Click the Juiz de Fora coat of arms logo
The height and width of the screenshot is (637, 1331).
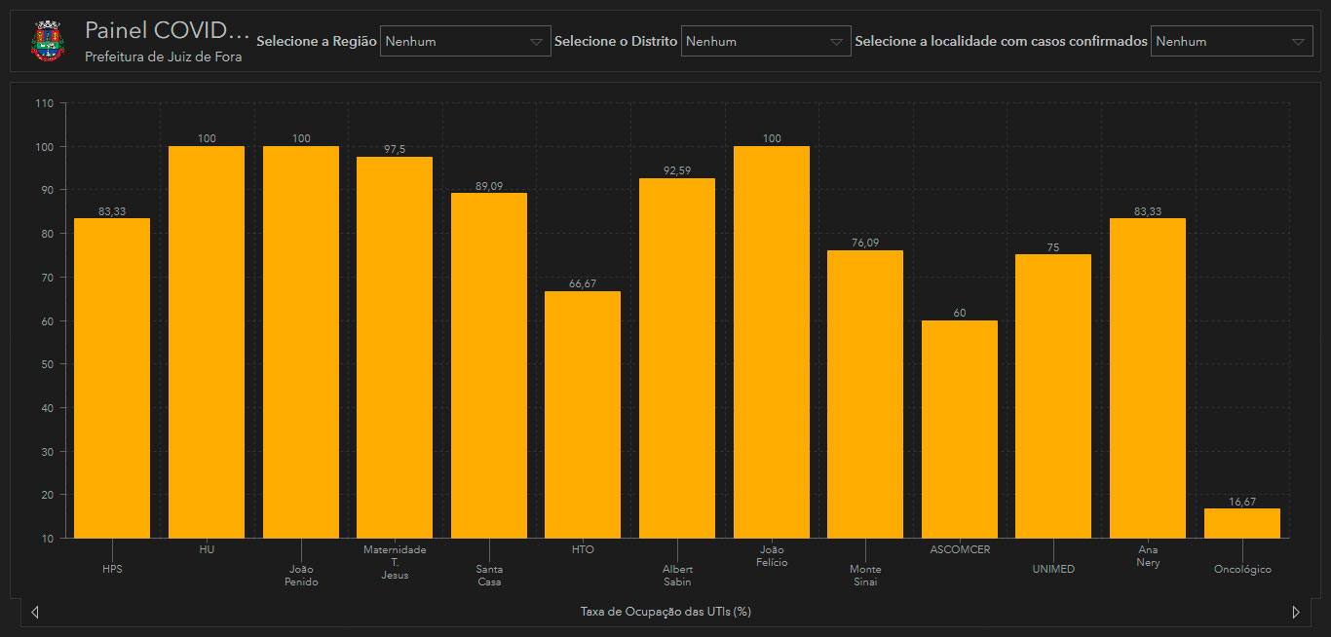pos(46,41)
